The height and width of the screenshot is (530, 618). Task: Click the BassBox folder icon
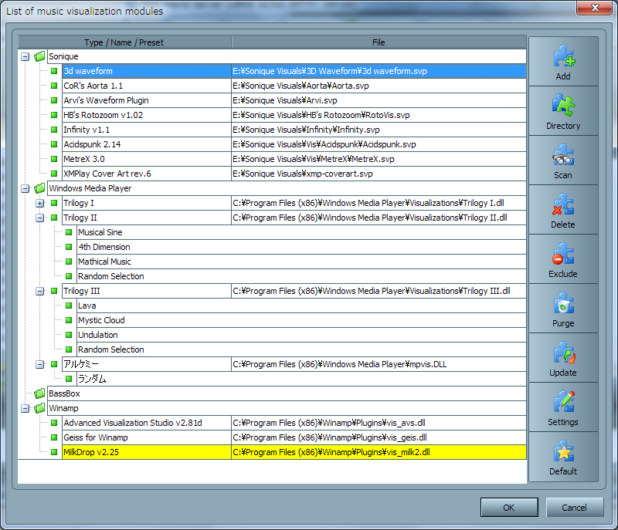pos(39,393)
